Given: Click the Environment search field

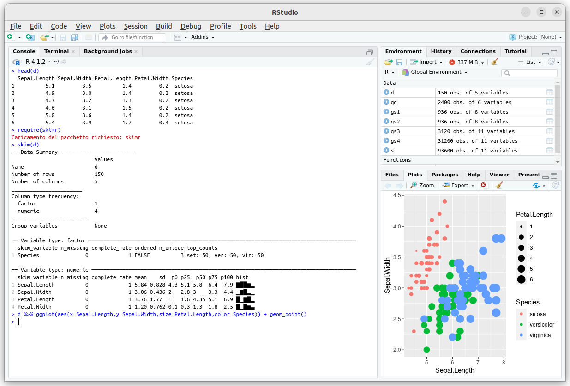Looking at the screenshot, I should pos(529,73).
